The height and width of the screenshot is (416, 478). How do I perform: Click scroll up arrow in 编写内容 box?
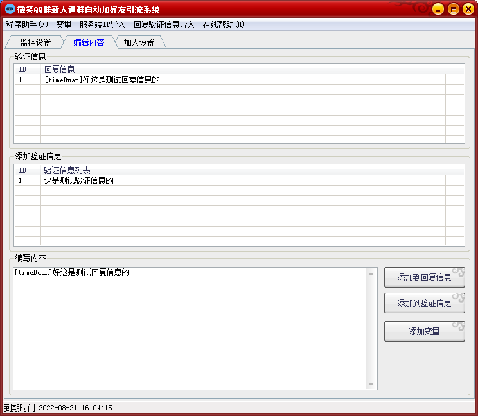pos(371,273)
